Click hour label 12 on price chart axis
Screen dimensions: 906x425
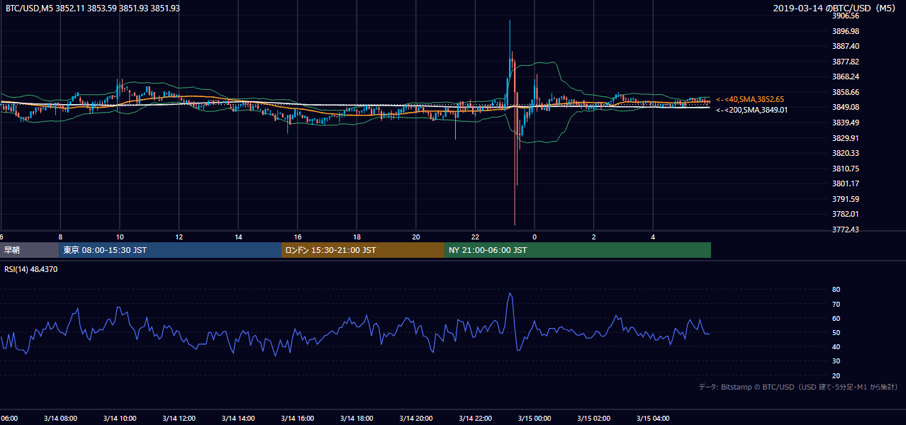point(179,237)
